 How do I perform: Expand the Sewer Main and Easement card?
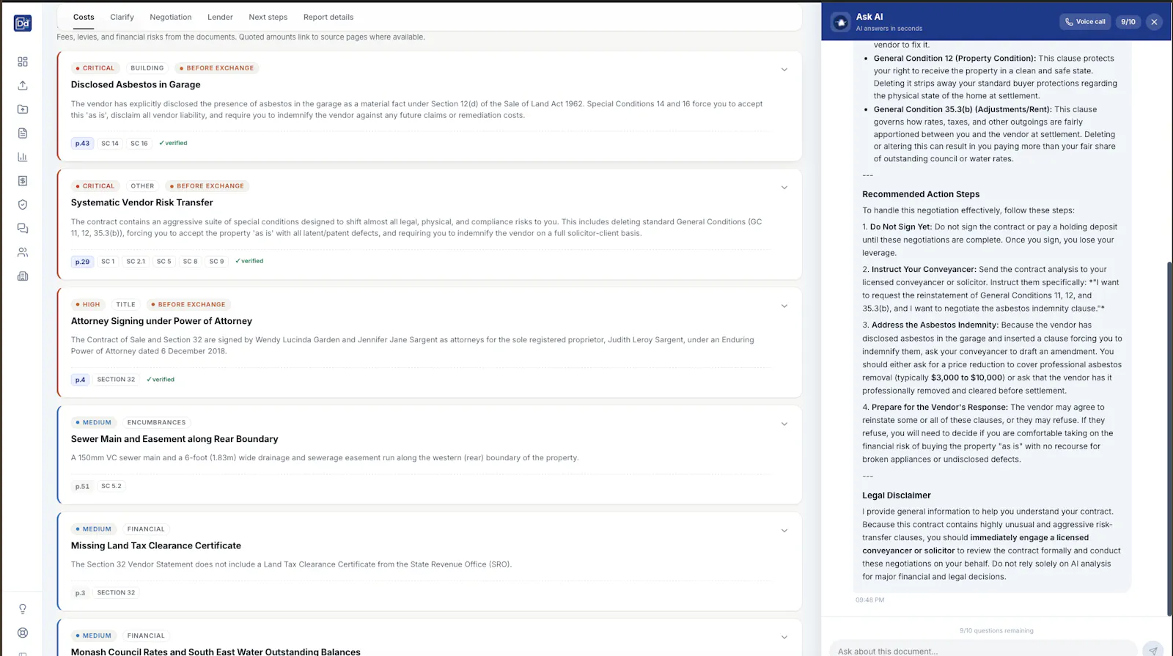[x=784, y=424]
